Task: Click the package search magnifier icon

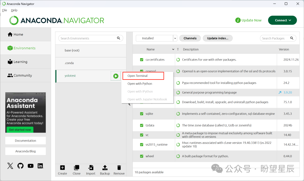Action: tap(292, 38)
